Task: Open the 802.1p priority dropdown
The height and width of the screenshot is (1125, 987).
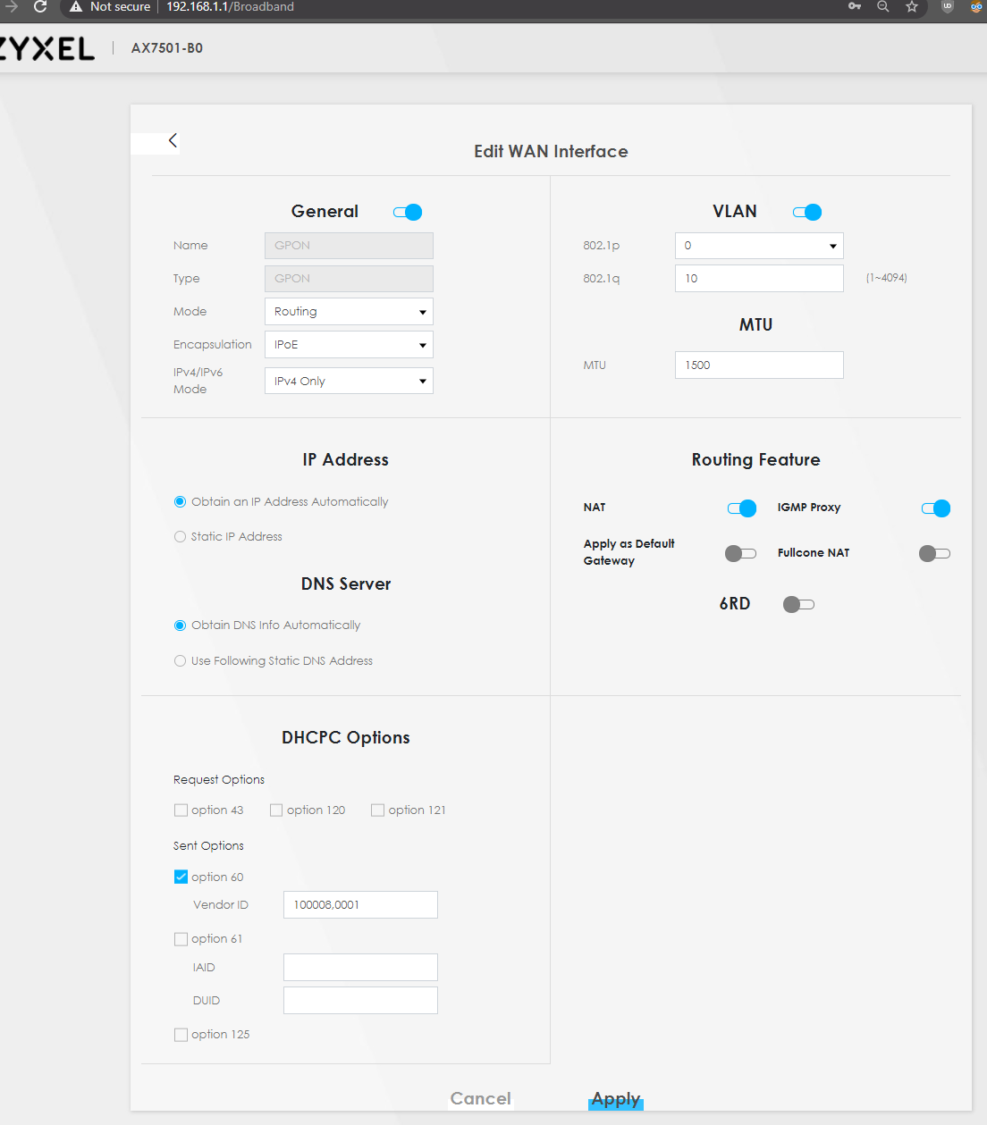Action: pos(759,246)
